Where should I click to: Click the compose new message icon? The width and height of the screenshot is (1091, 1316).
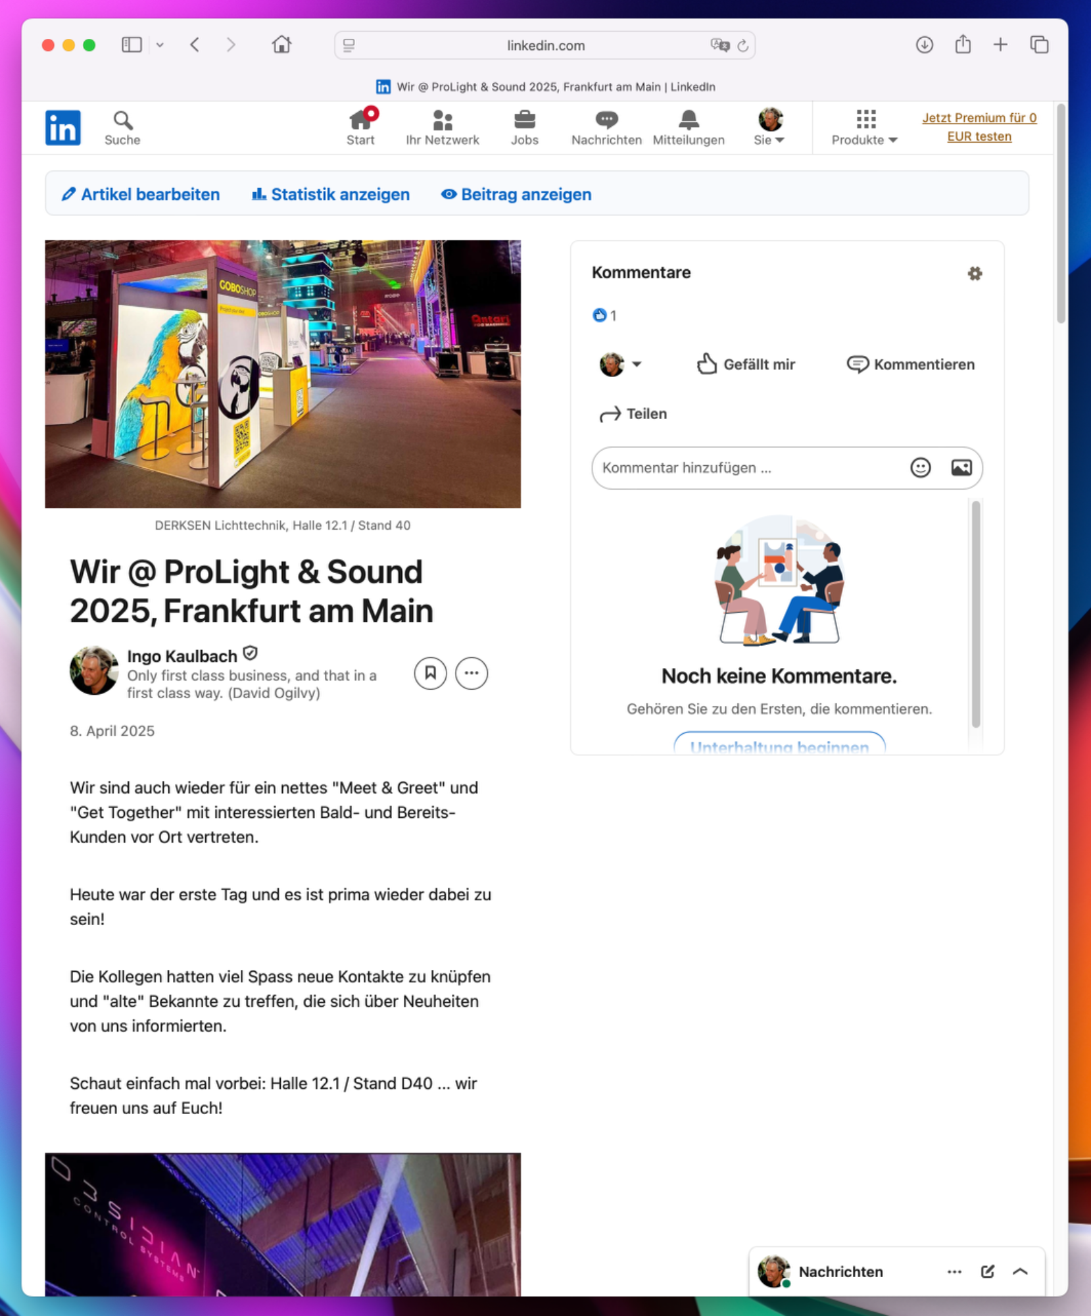point(987,1271)
